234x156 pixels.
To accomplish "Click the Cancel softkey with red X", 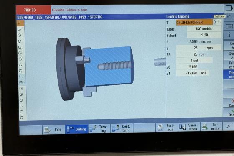I will click(229, 103).
